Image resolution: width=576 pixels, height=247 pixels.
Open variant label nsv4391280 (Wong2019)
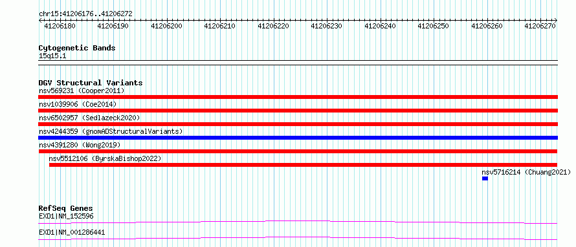click(x=80, y=145)
